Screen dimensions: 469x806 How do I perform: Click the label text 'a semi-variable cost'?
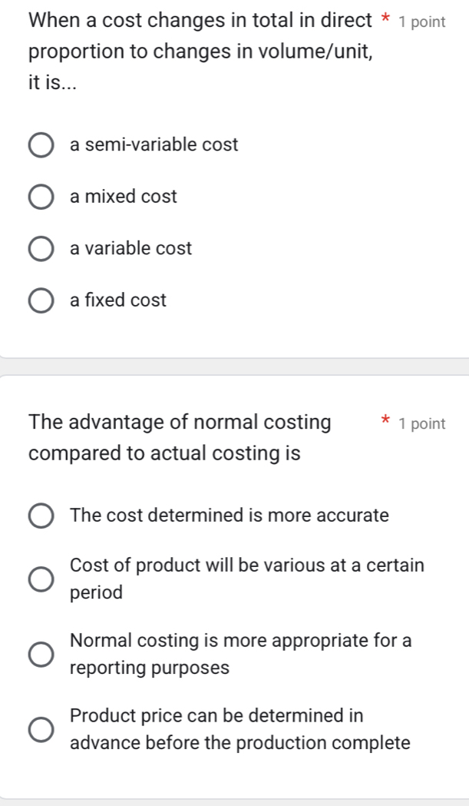pyautogui.click(x=154, y=144)
